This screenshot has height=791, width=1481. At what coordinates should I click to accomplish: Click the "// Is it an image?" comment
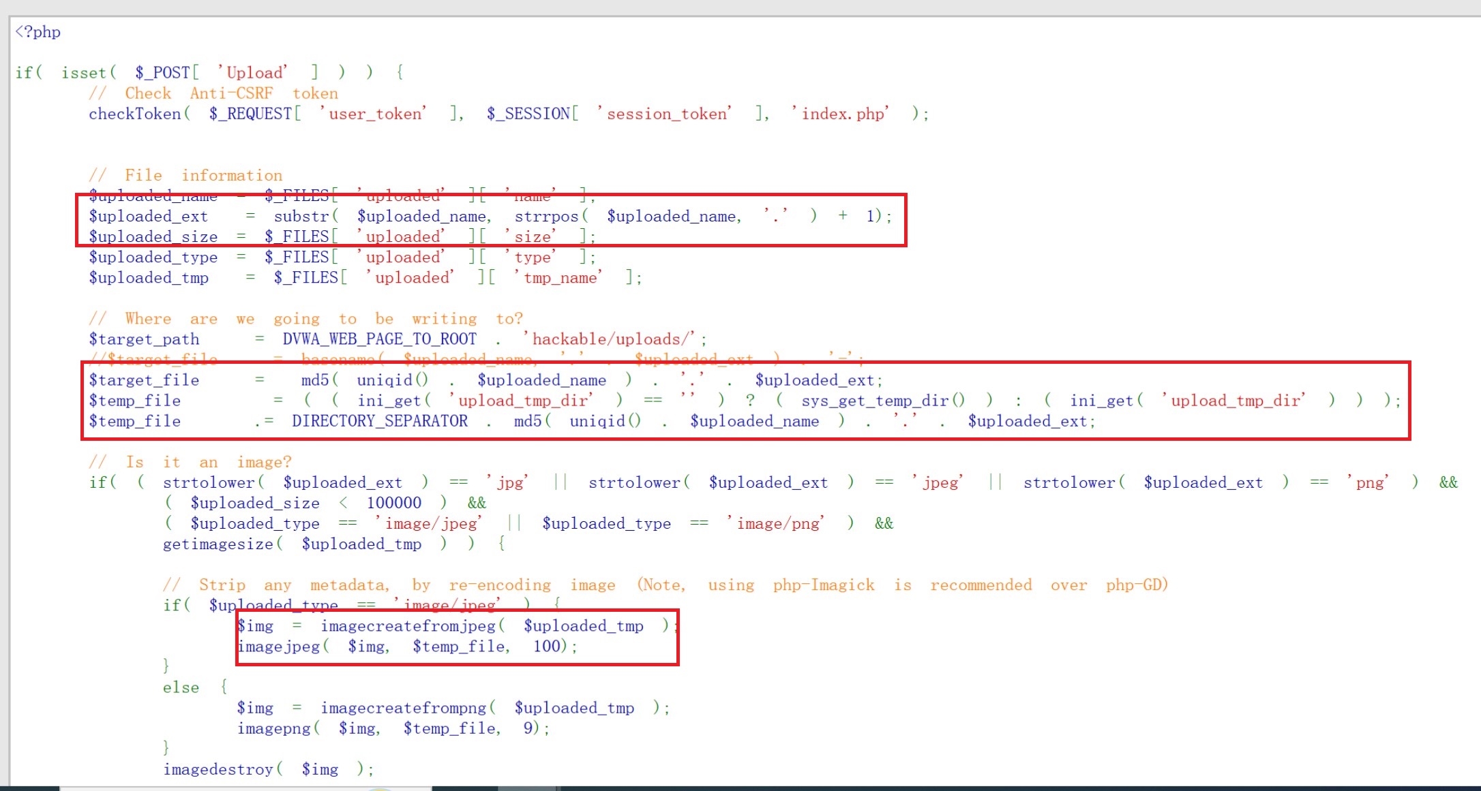point(190,462)
